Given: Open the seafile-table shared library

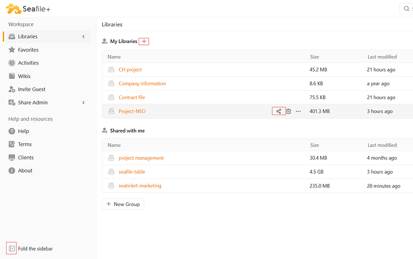Looking at the screenshot, I should coord(132,172).
